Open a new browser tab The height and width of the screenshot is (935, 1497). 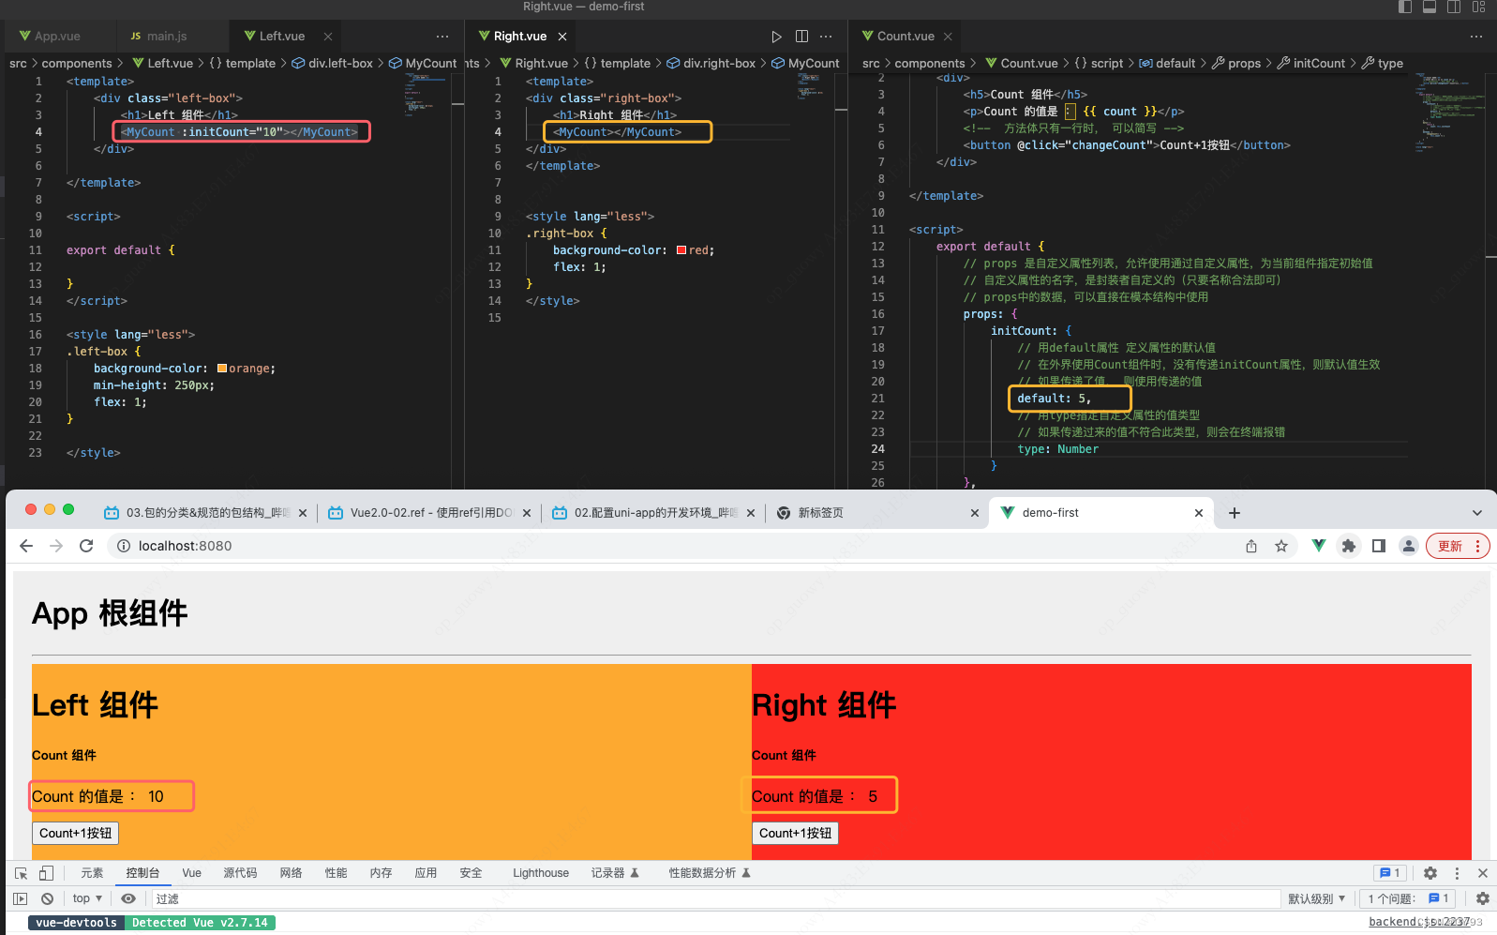1235,513
